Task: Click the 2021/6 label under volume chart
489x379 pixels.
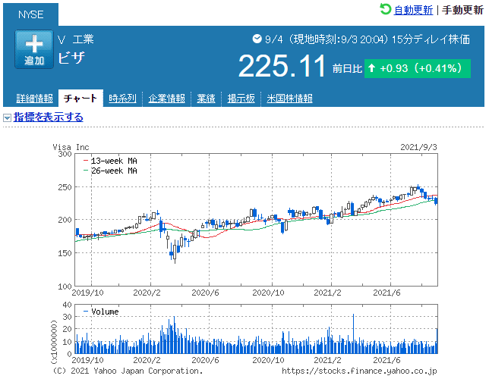Action: point(386,360)
